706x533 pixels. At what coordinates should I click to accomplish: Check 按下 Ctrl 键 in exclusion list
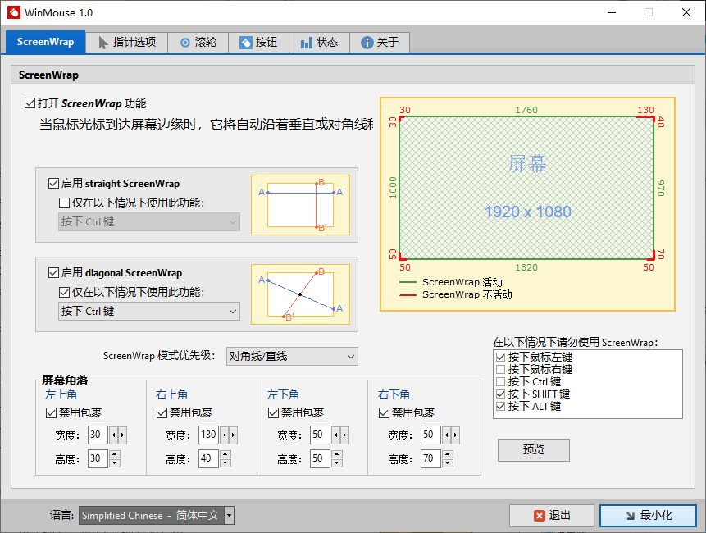click(x=500, y=382)
